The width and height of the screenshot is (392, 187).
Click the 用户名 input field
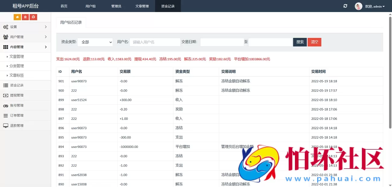point(155,42)
